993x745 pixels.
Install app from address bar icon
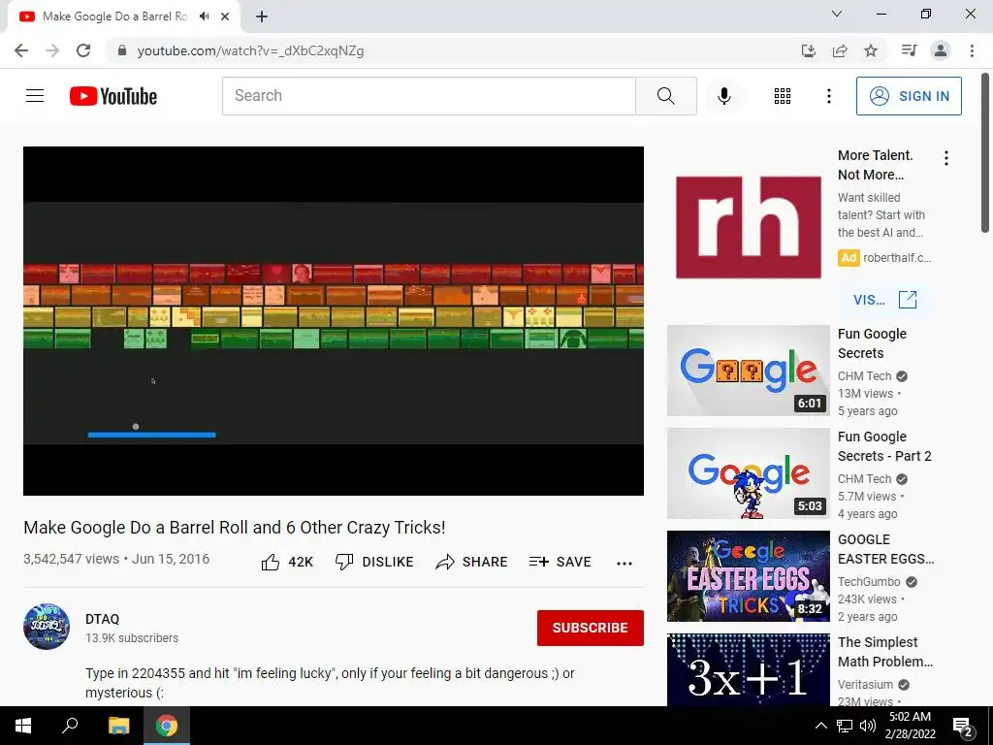(808, 50)
